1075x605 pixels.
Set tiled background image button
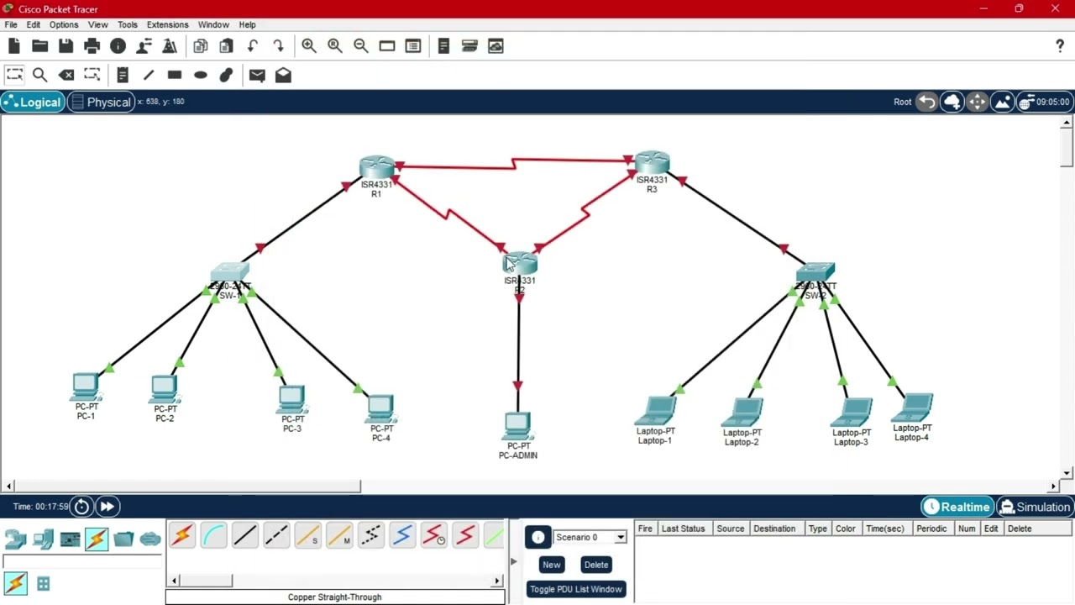point(1003,102)
